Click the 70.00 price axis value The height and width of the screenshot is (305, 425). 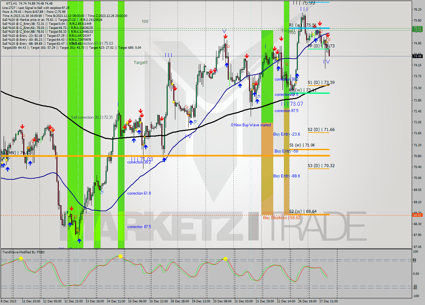(417, 178)
